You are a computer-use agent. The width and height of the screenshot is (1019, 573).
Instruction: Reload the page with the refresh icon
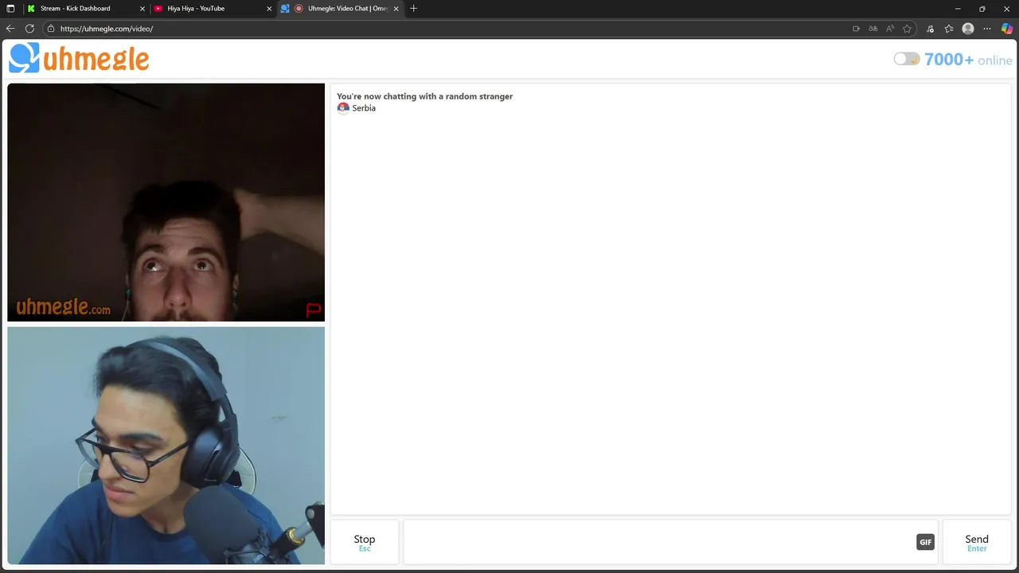click(29, 29)
